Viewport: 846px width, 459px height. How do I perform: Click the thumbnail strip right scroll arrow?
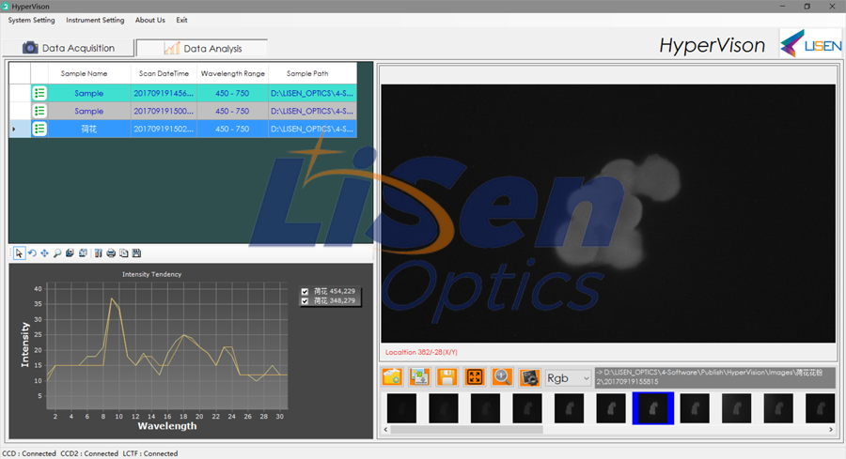pos(831,429)
